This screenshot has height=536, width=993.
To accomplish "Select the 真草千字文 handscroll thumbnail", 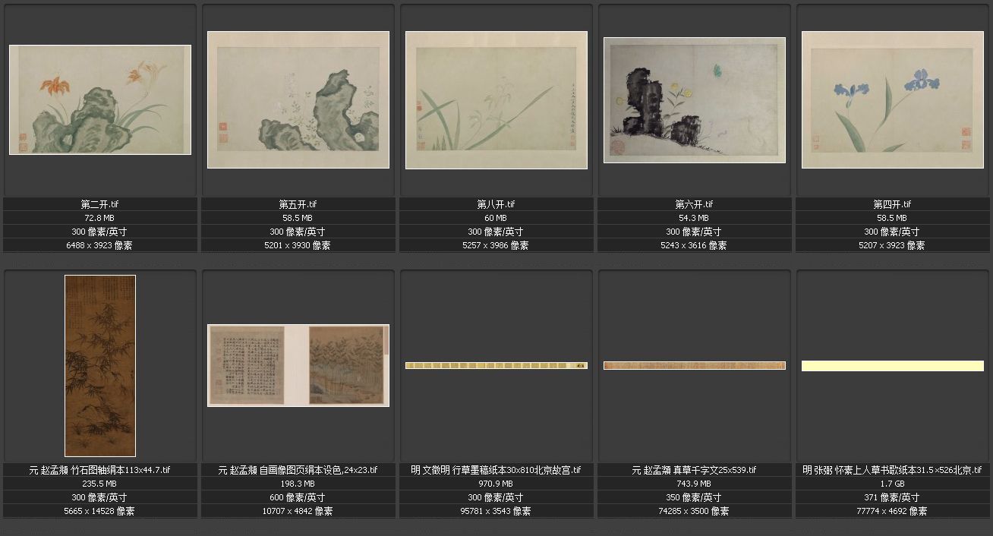I will (x=695, y=365).
